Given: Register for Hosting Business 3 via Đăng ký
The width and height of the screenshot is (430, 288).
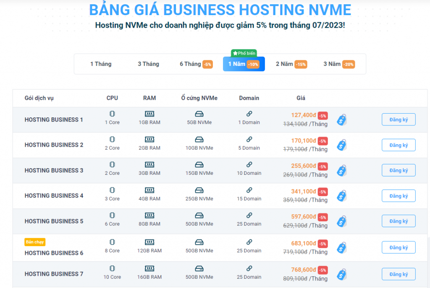Looking at the screenshot, I should pos(399,170).
